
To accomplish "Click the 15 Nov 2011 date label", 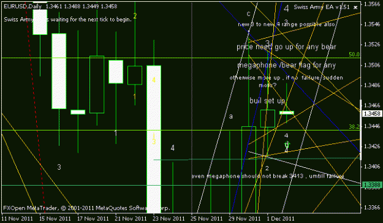I will [55, 218].
